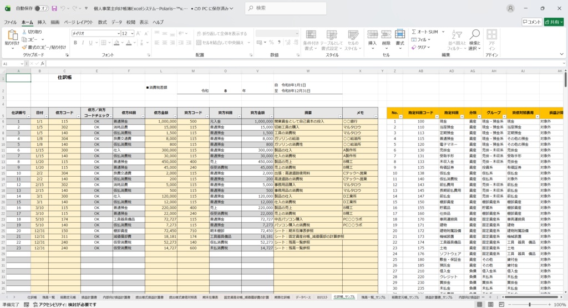This screenshot has width=568, height=308.
Task: Click the Format Painter (書式のコピー/貼り付け) brush
Action: pos(24,47)
